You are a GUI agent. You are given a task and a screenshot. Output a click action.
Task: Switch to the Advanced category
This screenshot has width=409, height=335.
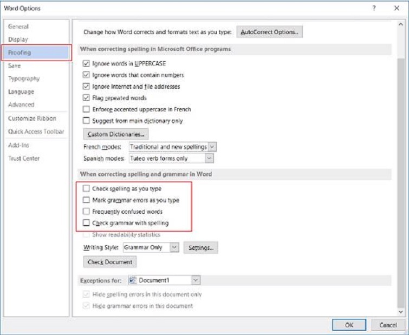pyautogui.click(x=21, y=104)
